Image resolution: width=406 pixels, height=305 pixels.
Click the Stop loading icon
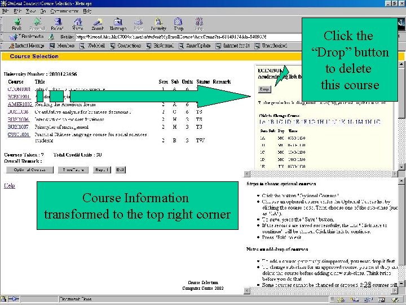click(199, 24)
